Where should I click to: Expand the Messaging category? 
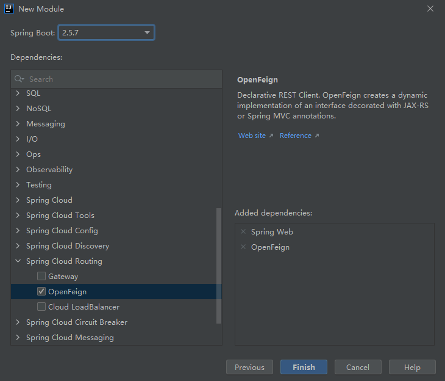click(18, 124)
